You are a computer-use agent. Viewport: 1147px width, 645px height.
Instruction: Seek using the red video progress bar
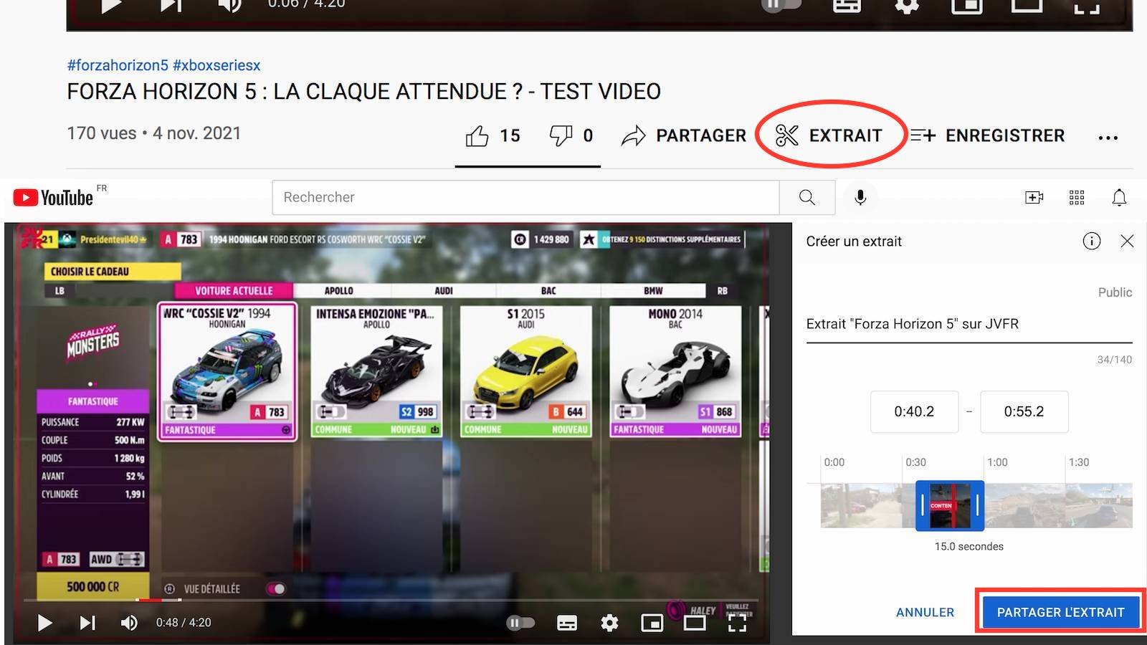391,600
